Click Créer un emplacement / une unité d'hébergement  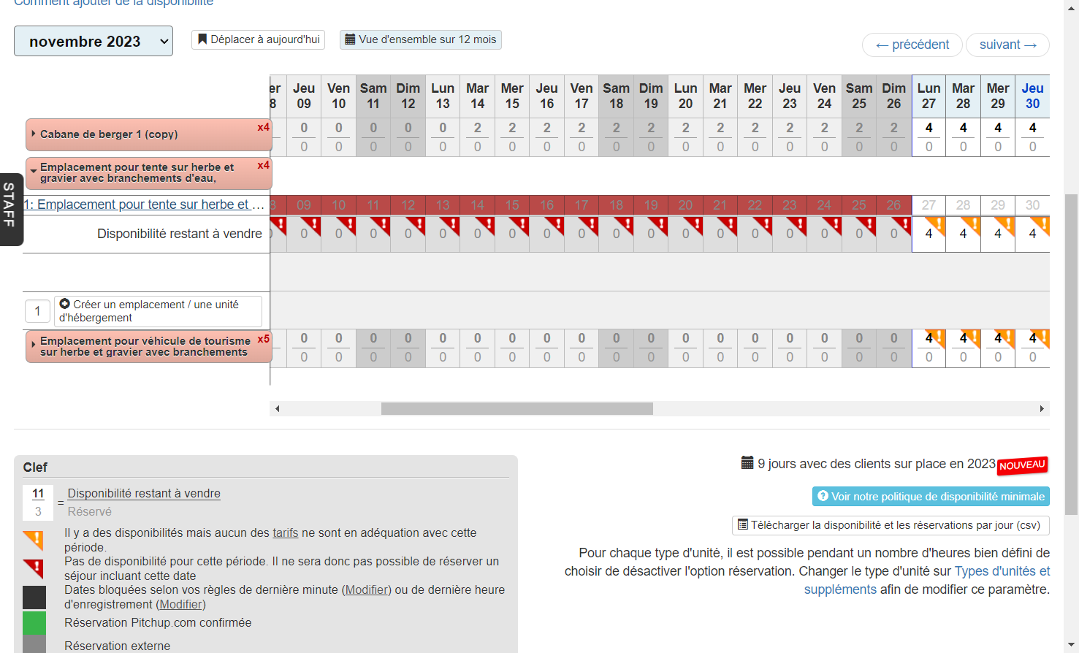click(158, 311)
